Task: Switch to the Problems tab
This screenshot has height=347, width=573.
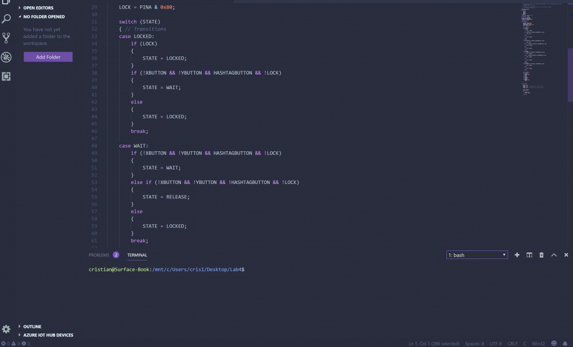Action: coord(99,255)
